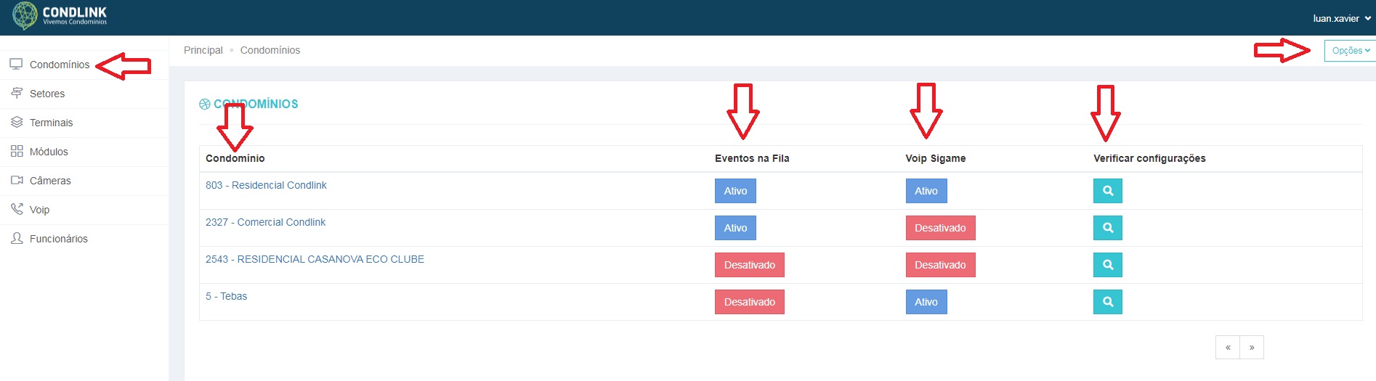Click the Condlink logo icon
This screenshot has height=381, width=1376.
click(x=25, y=16)
